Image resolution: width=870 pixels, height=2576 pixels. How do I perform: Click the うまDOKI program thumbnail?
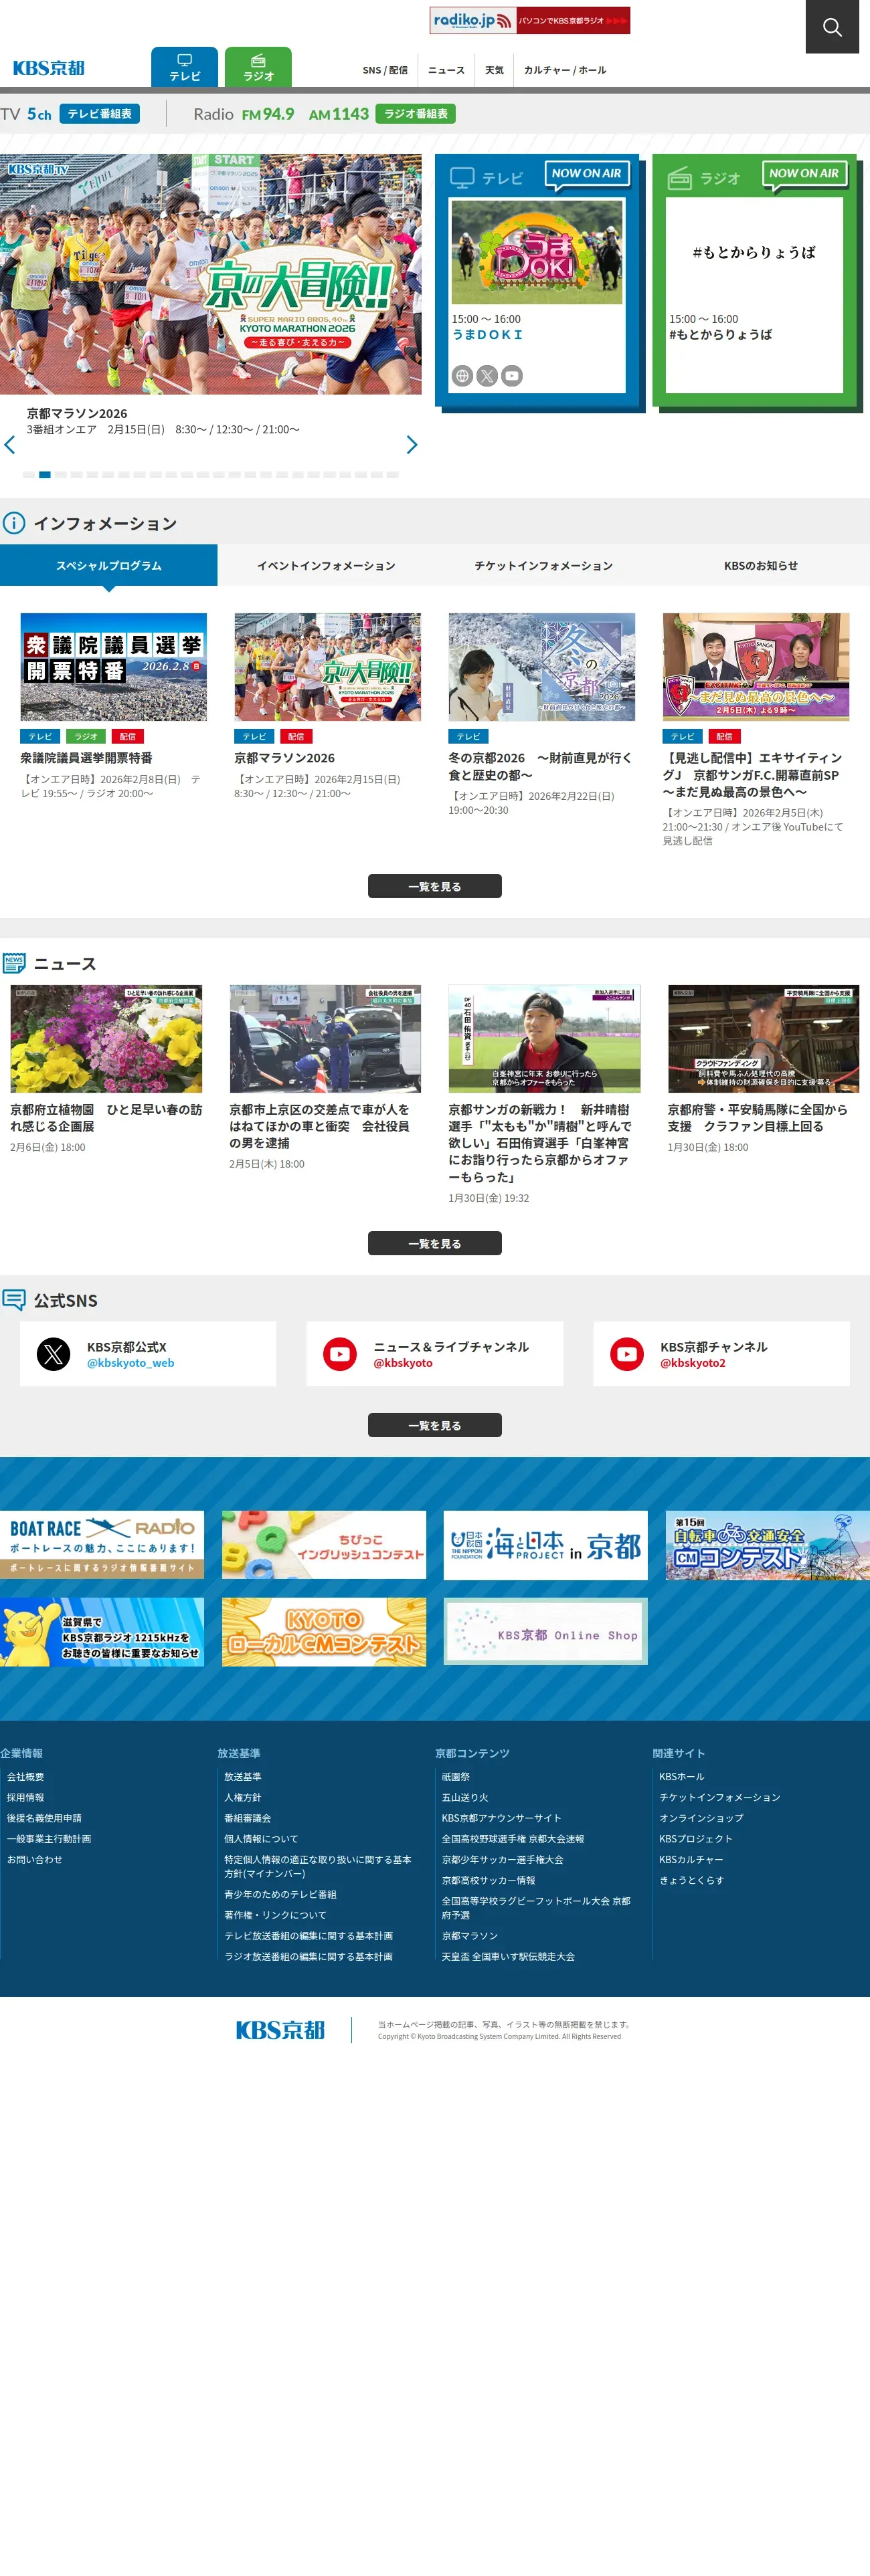tap(537, 252)
